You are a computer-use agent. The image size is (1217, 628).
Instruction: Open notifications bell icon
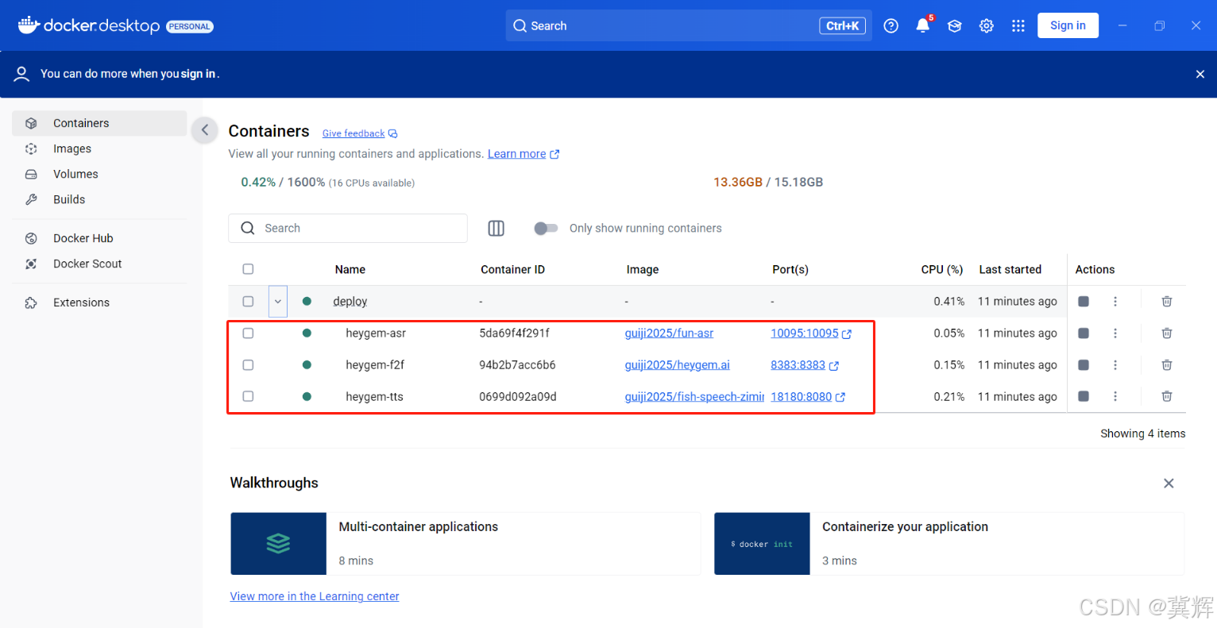pos(923,26)
